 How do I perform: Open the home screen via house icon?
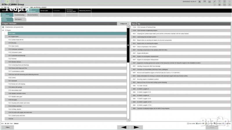coord(200,1)
